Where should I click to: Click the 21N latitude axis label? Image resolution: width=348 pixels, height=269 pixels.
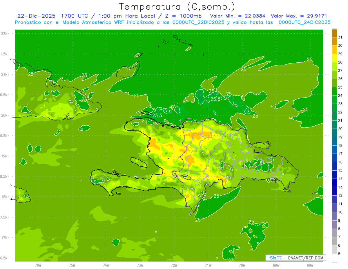pyautogui.click(x=5, y=74)
